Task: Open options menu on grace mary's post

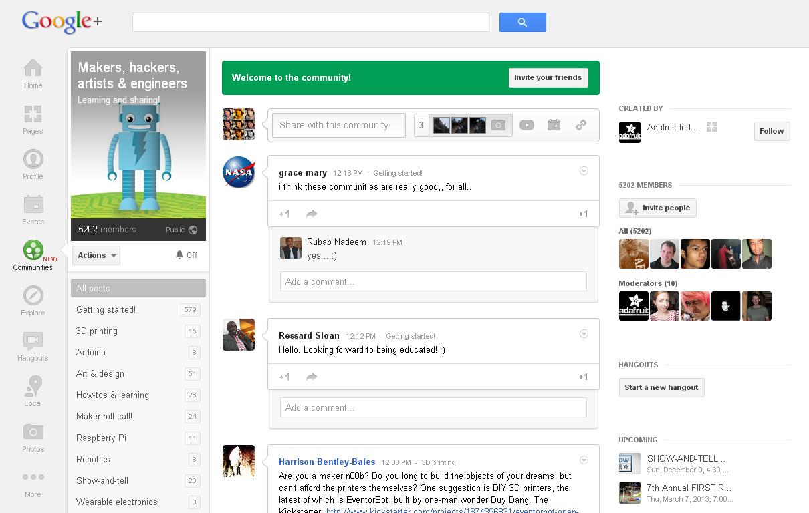Action: coord(584,171)
